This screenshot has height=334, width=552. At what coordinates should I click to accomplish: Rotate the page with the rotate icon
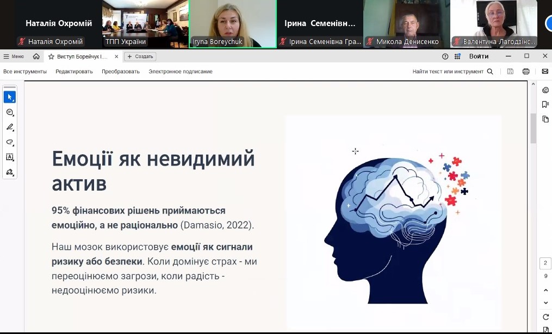pos(545,317)
